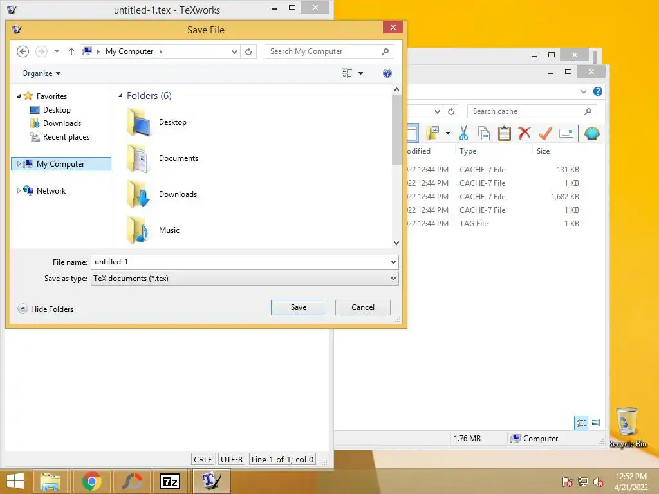The height and width of the screenshot is (494, 659).
Task: Launch Google Chrome from the taskbar
Action: click(91, 481)
